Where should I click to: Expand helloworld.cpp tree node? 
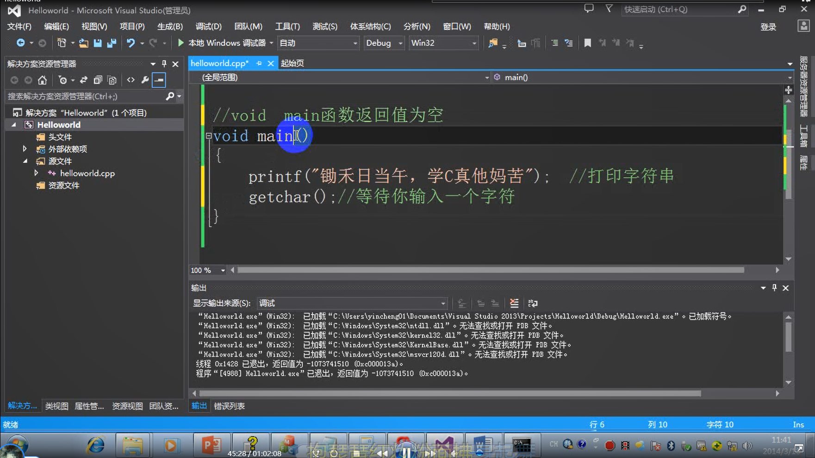(36, 173)
